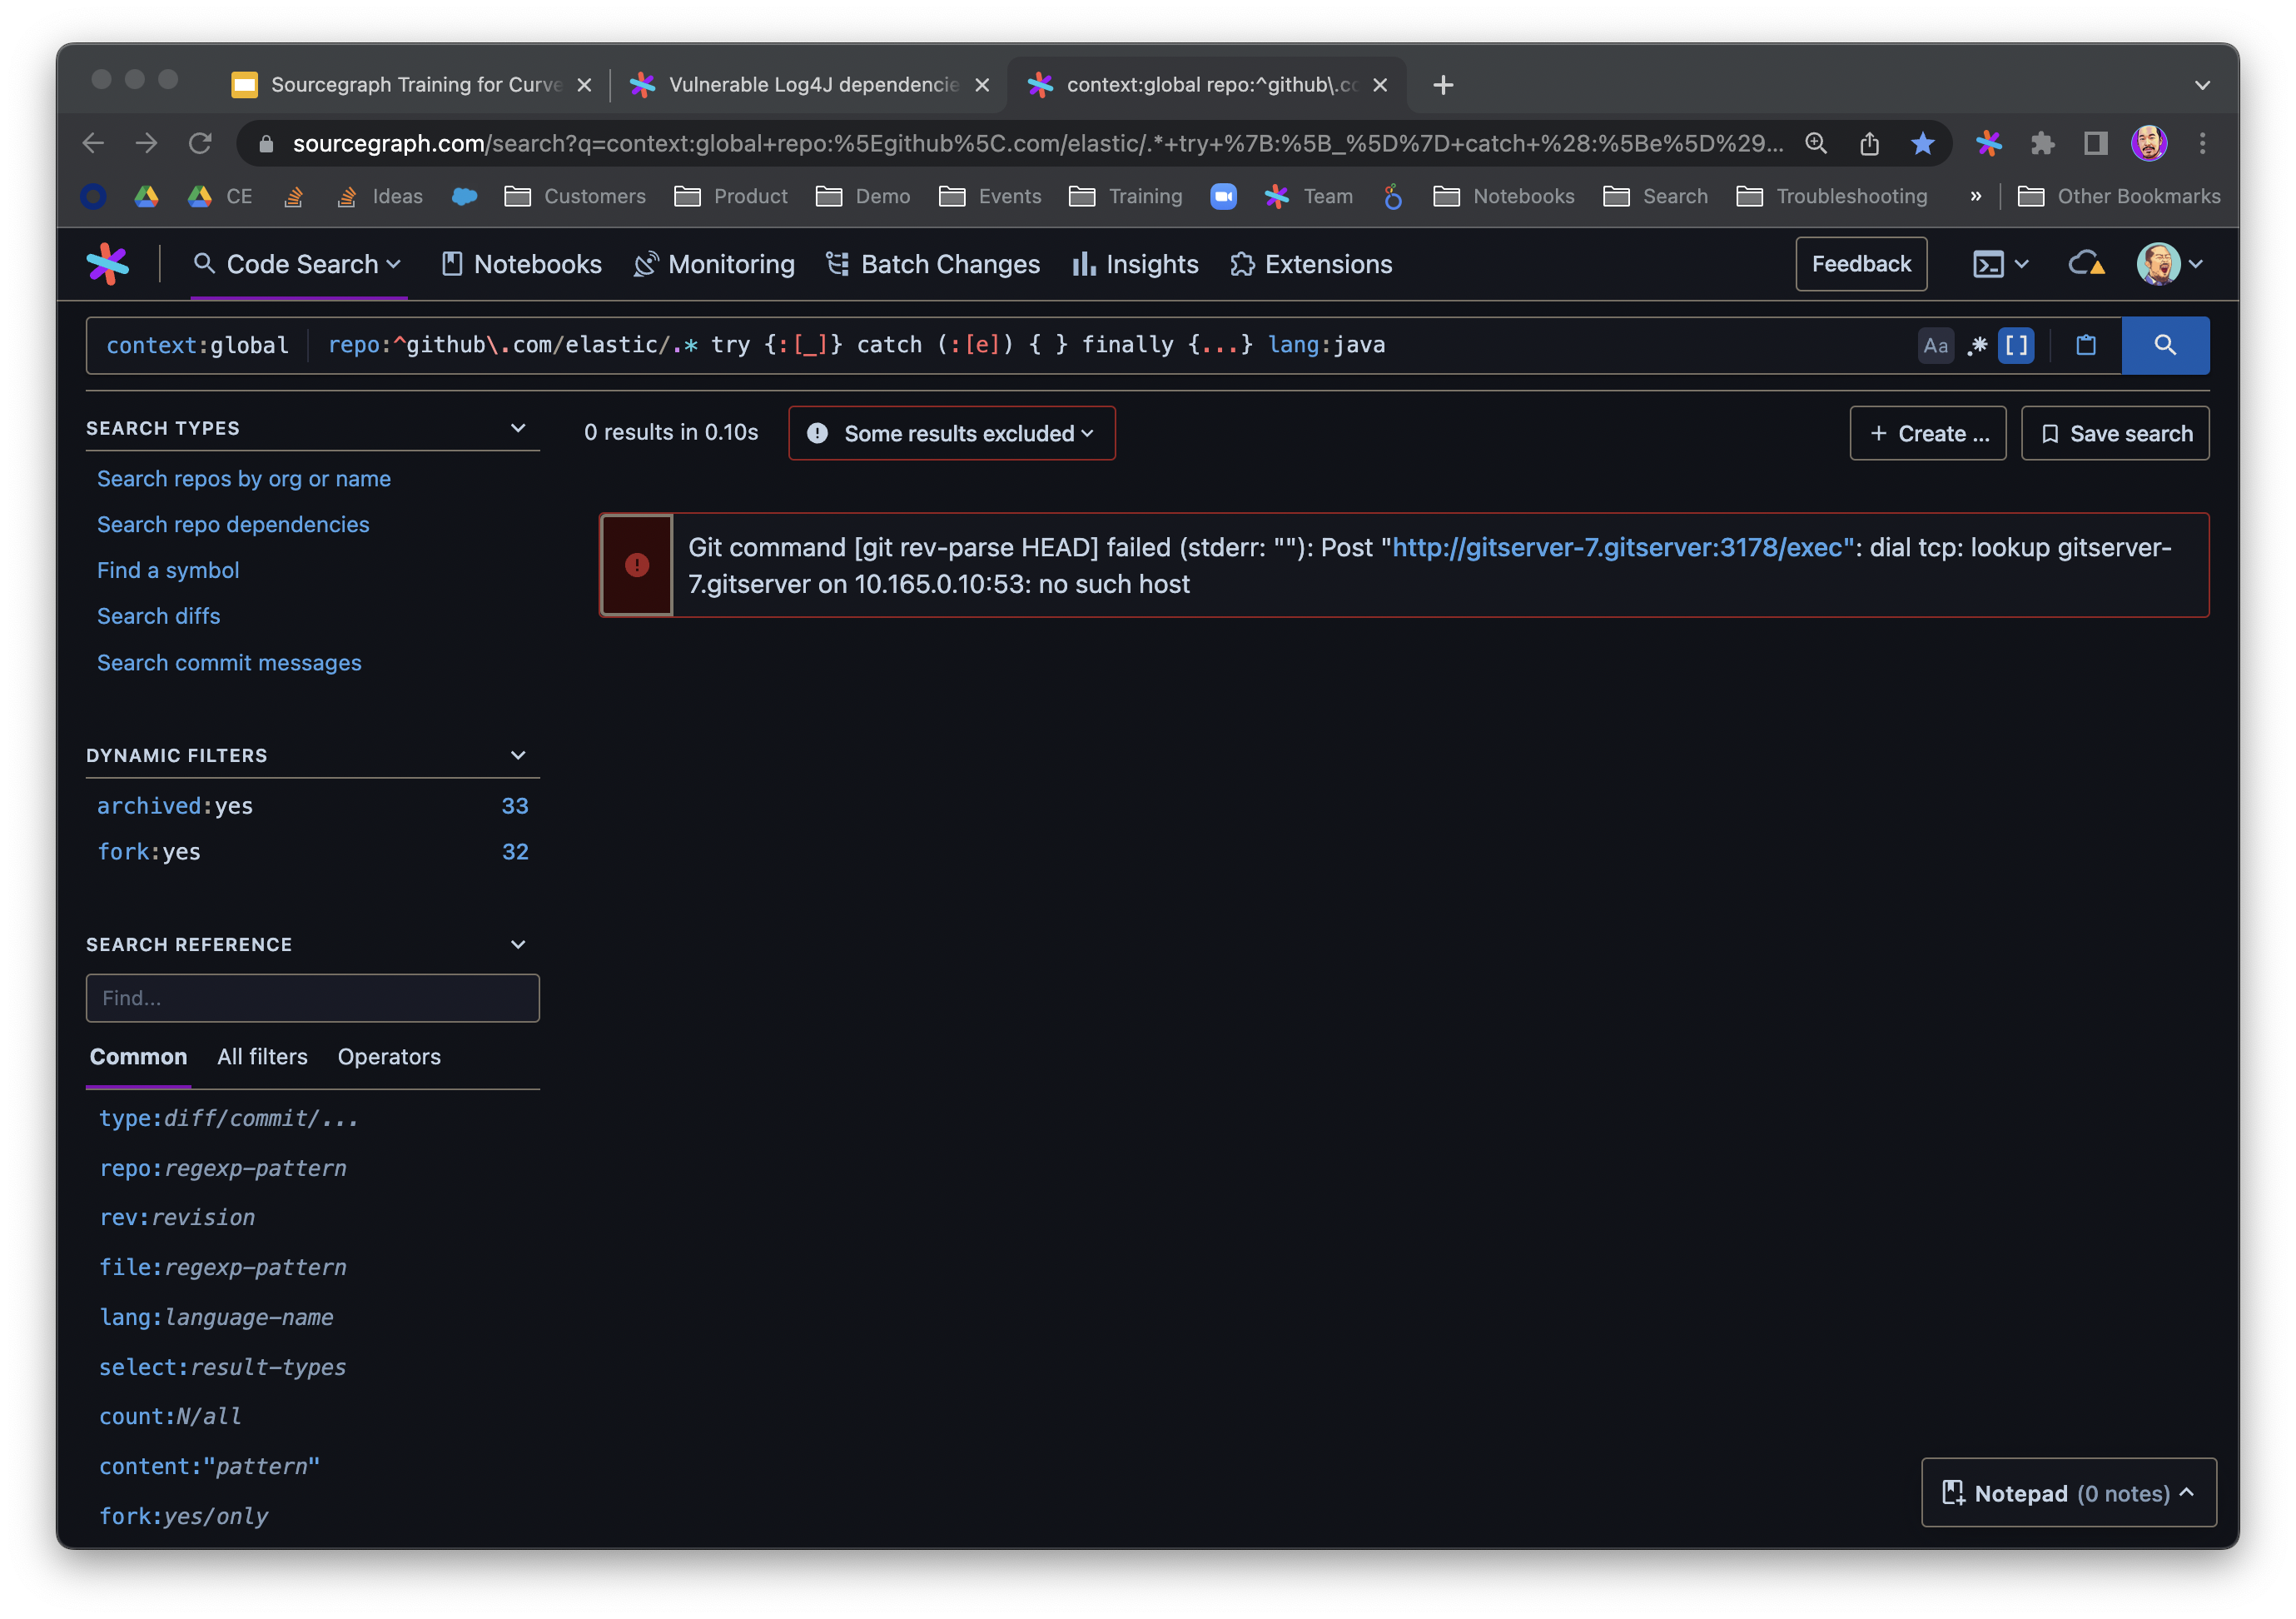Open the browser extensions puzzle icon
The height and width of the screenshot is (1619, 2296).
pyautogui.click(x=2042, y=143)
